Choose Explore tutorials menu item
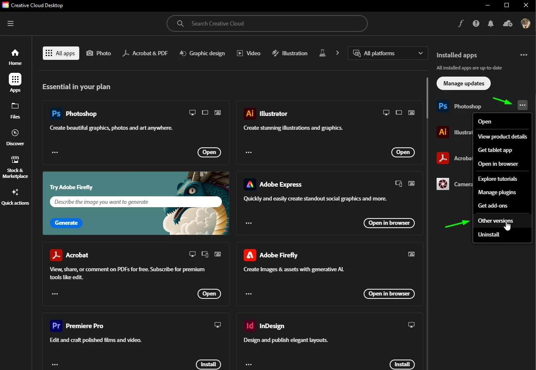Screen dimensions: 536x370 [502, 179]
